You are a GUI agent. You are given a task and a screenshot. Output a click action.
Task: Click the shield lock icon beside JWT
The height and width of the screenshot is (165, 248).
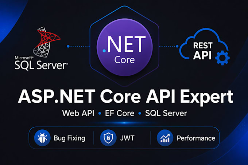[x=108, y=138]
